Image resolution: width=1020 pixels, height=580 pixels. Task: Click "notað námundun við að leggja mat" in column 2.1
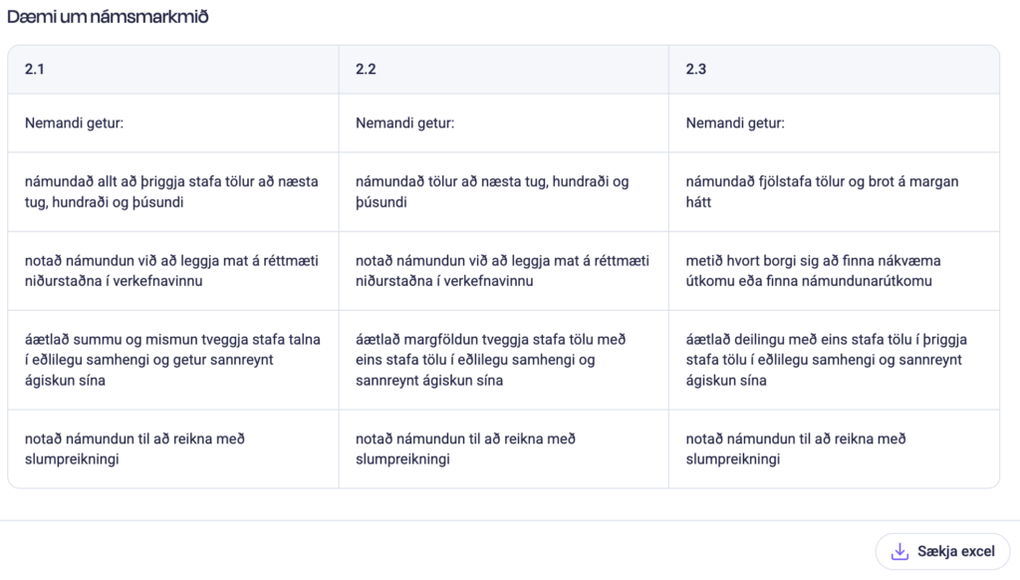tap(171, 271)
